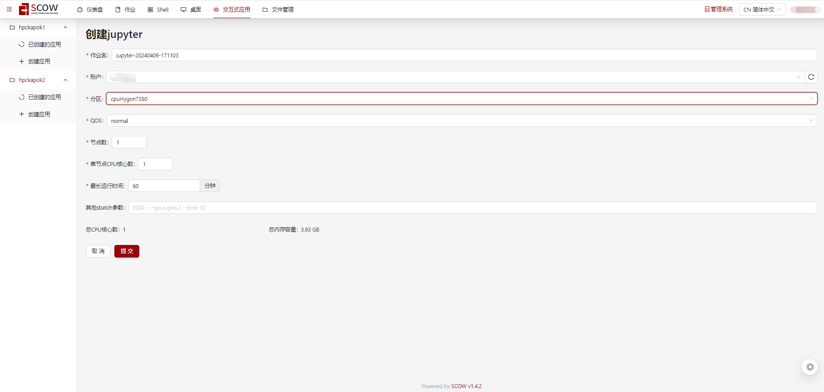
Task: Click the 分钟 unit addon
Action: (210, 186)
